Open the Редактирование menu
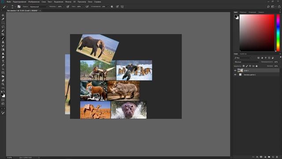The height and width of the screenshot is (159, 282). point(19,2)
